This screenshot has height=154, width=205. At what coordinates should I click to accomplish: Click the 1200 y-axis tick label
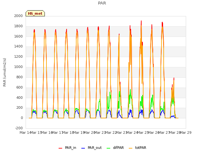(x=19, y=57)
